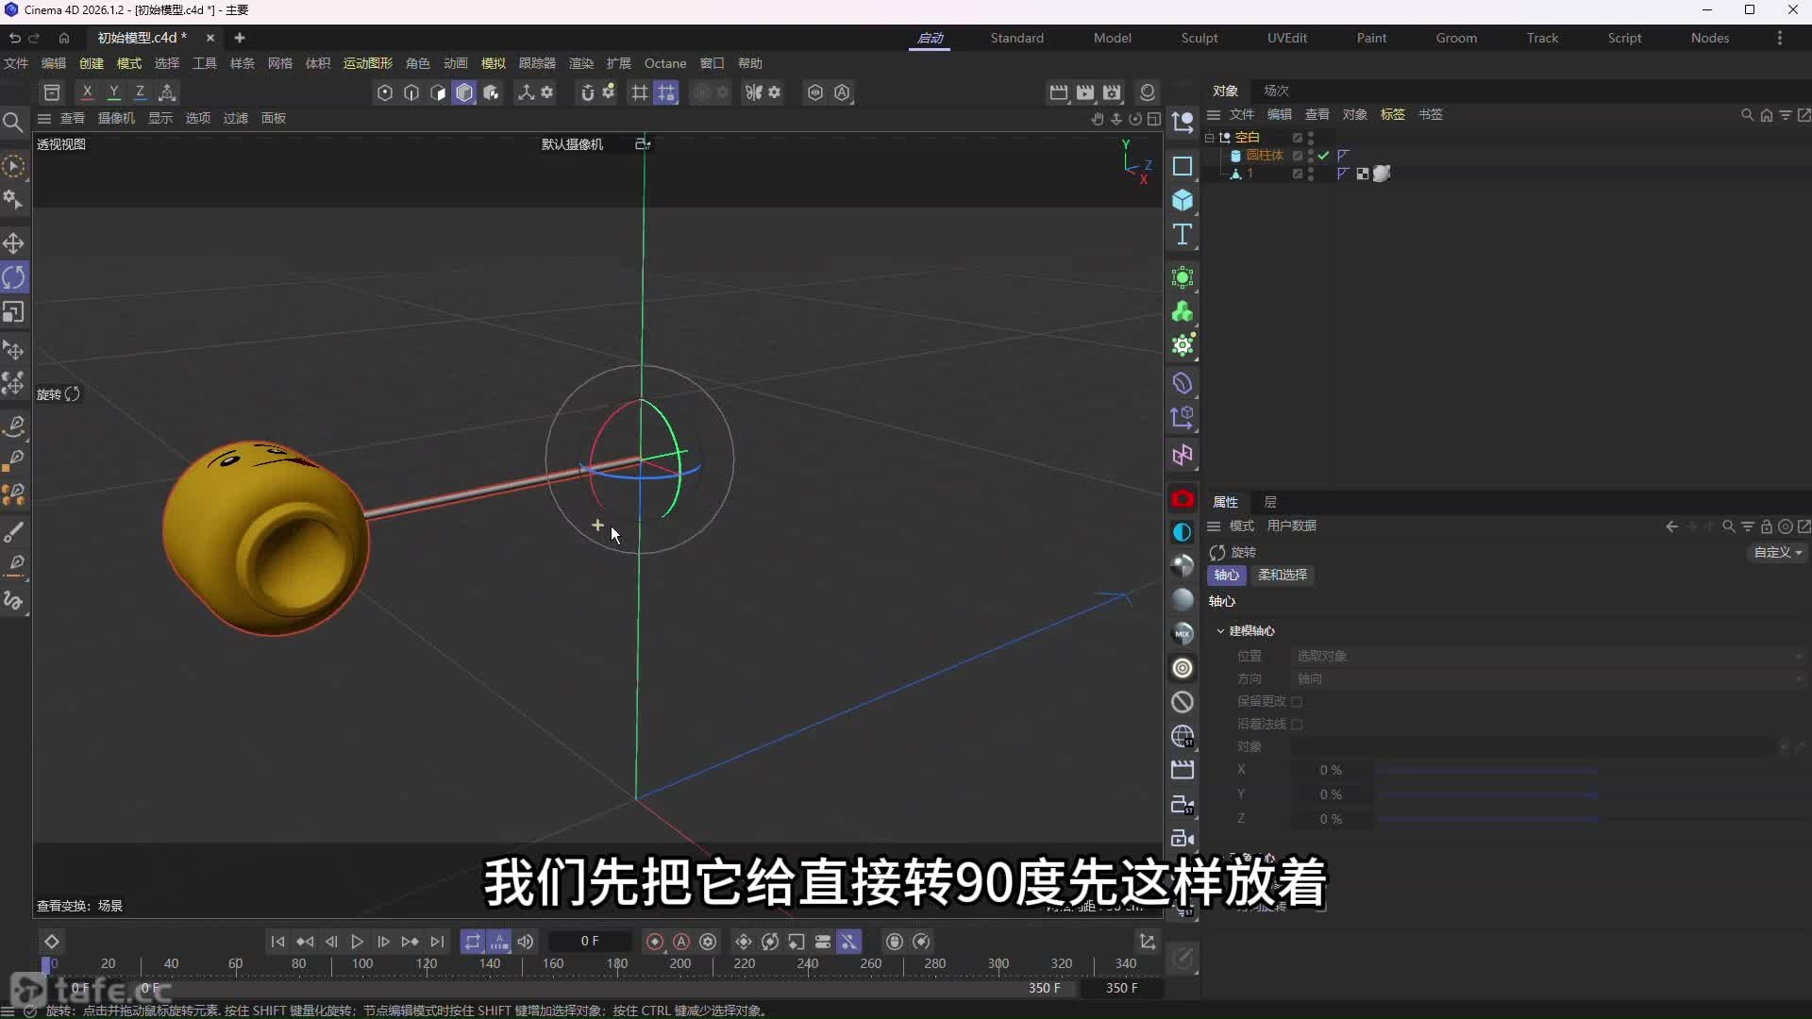
Task: Toggle 沿着法线 checkbox
Action: [1297, 725]
